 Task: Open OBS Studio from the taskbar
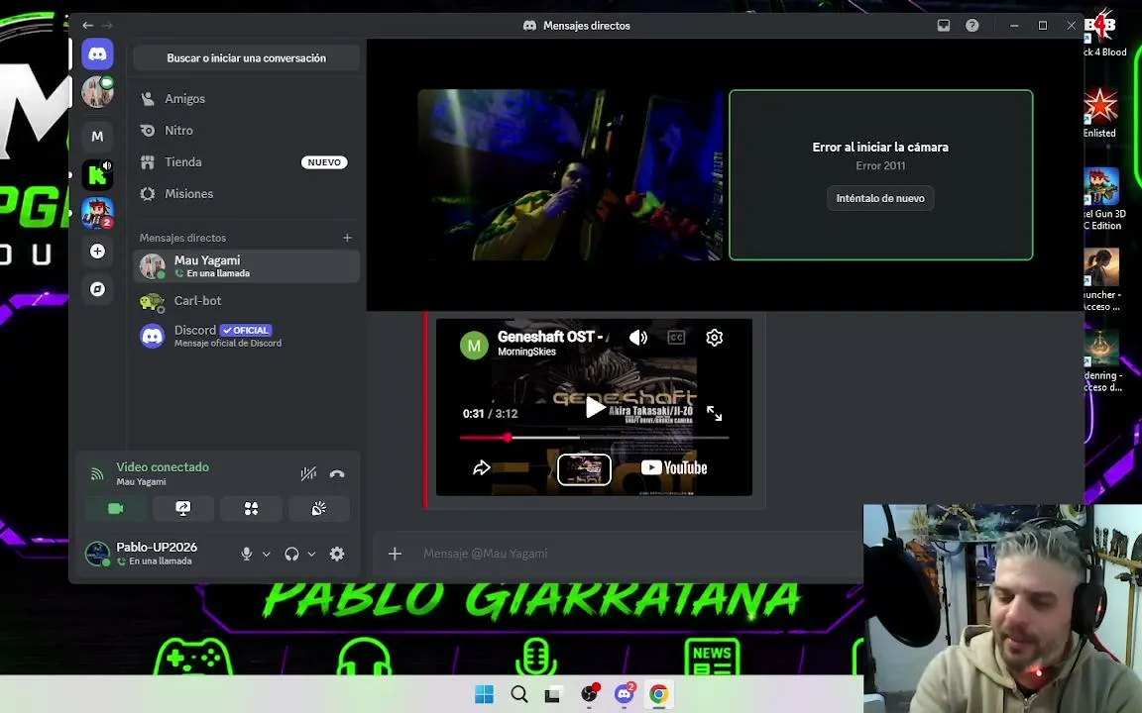click(589, 694)
